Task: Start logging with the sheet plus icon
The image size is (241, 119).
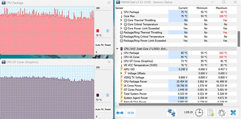Action: click(x=211, y=113)
